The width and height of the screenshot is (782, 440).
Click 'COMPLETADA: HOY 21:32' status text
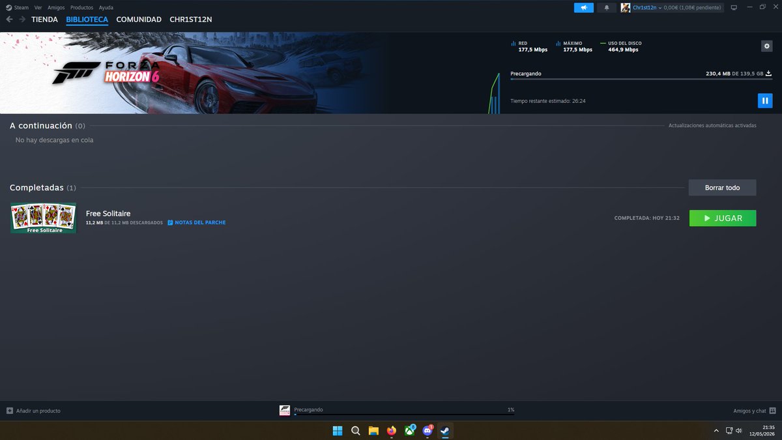tap(647, 218)
